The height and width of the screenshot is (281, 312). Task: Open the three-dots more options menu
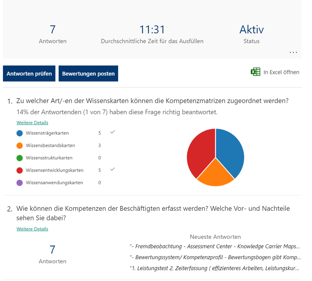coord(293,53)
